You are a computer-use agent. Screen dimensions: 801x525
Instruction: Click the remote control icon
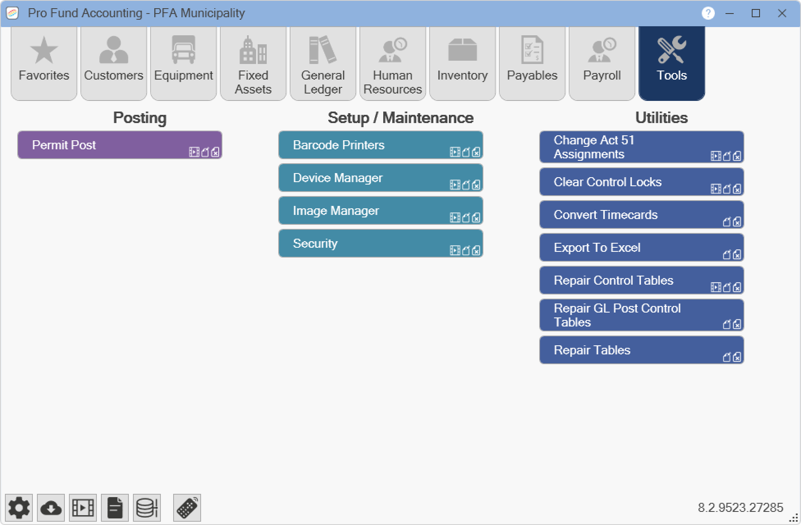pos(187,508)
